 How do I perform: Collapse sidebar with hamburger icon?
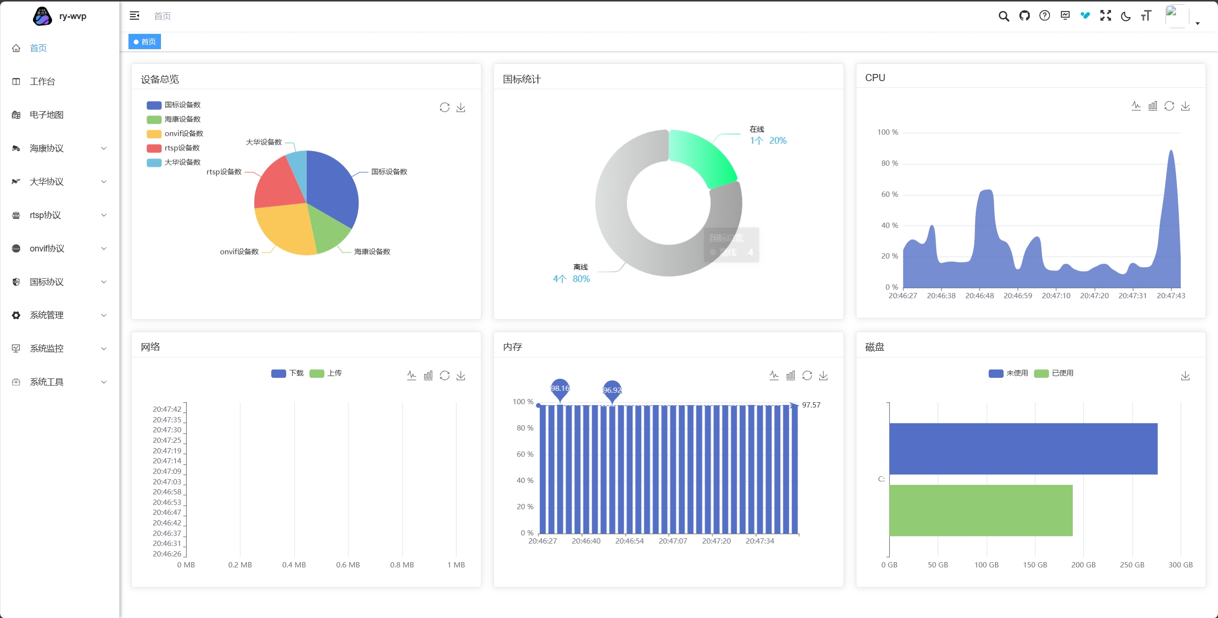click(x=135, y=16)
